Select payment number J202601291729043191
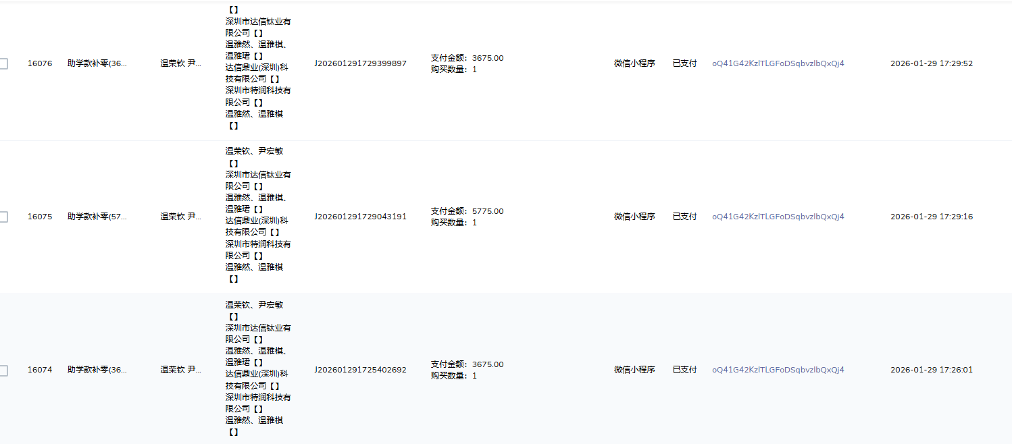The height and width of the screenshot is (444, 1012). [x=361, y=216]
